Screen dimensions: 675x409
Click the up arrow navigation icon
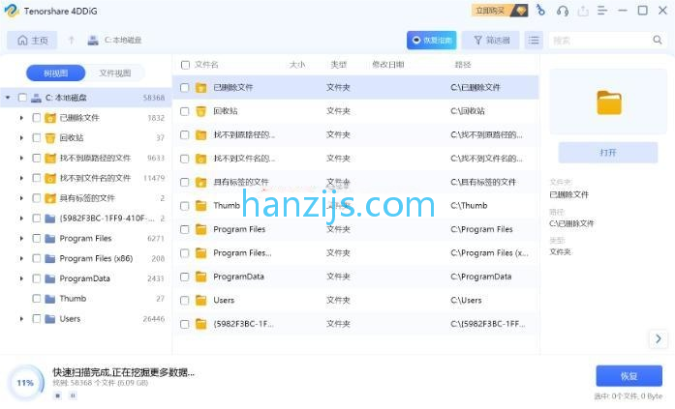[72, 41]
